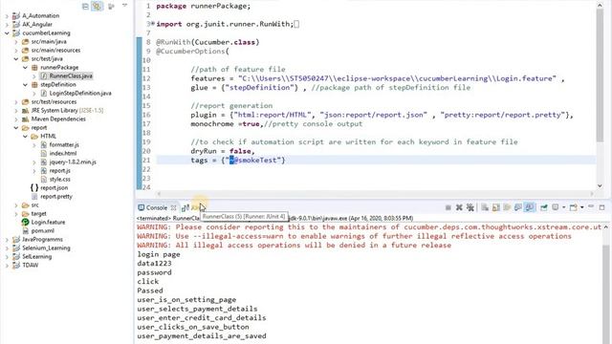
Task: Click the focus-on-task icon in Package Explorer
Action: tap(111, 6)
